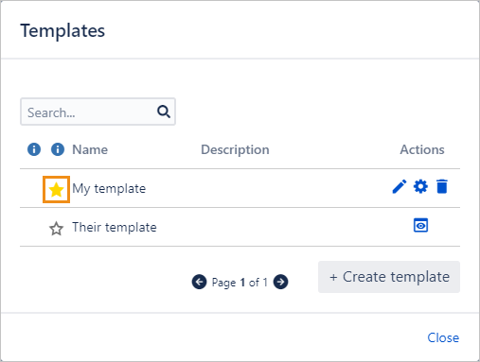This screenshot has height=362, width=480.
Task: Click the Actions column header
Action: tap(422, 149)
